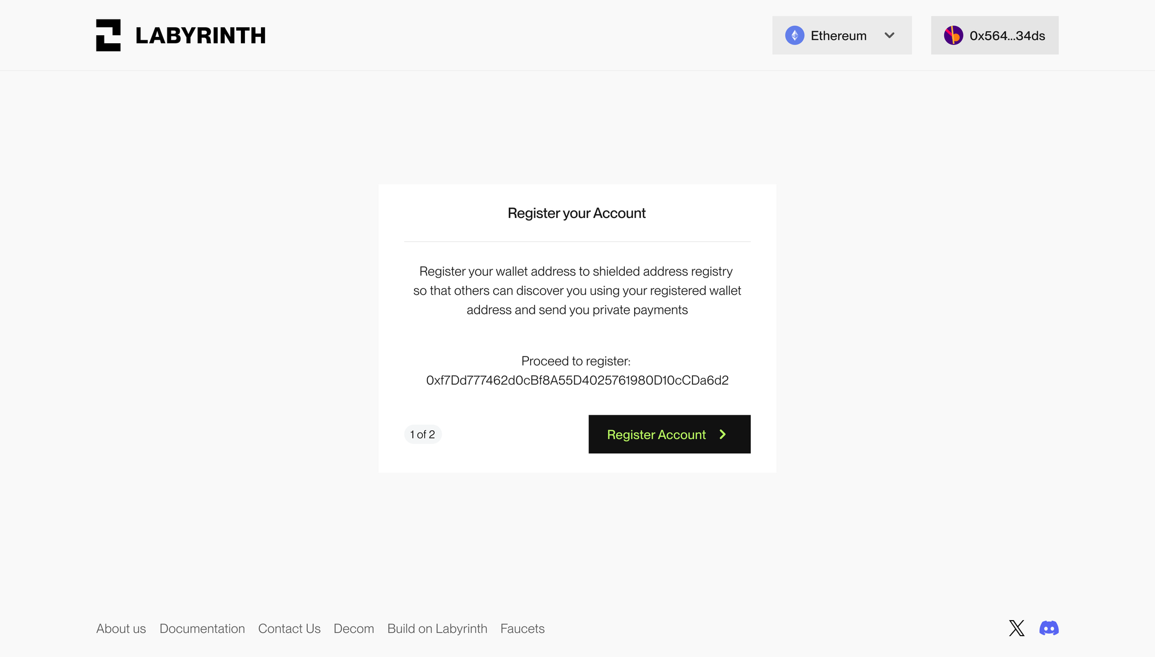This screenshot has width=1155, height=657.
Task: Click Register Account button
Action: coord(669,434)
